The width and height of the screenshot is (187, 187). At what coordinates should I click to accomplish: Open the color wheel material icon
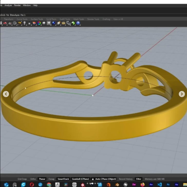[39, 23]
